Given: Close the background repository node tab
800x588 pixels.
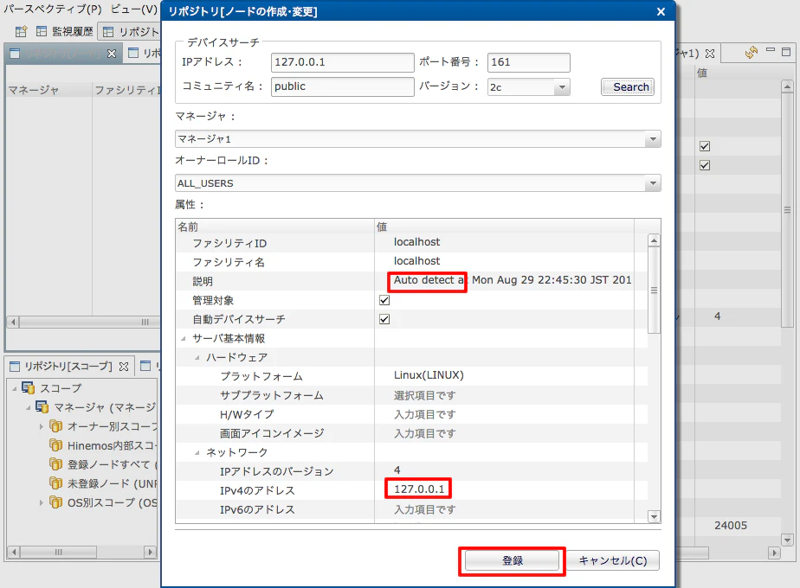Looking at the screenshot, I should click(x=112, y=54).
